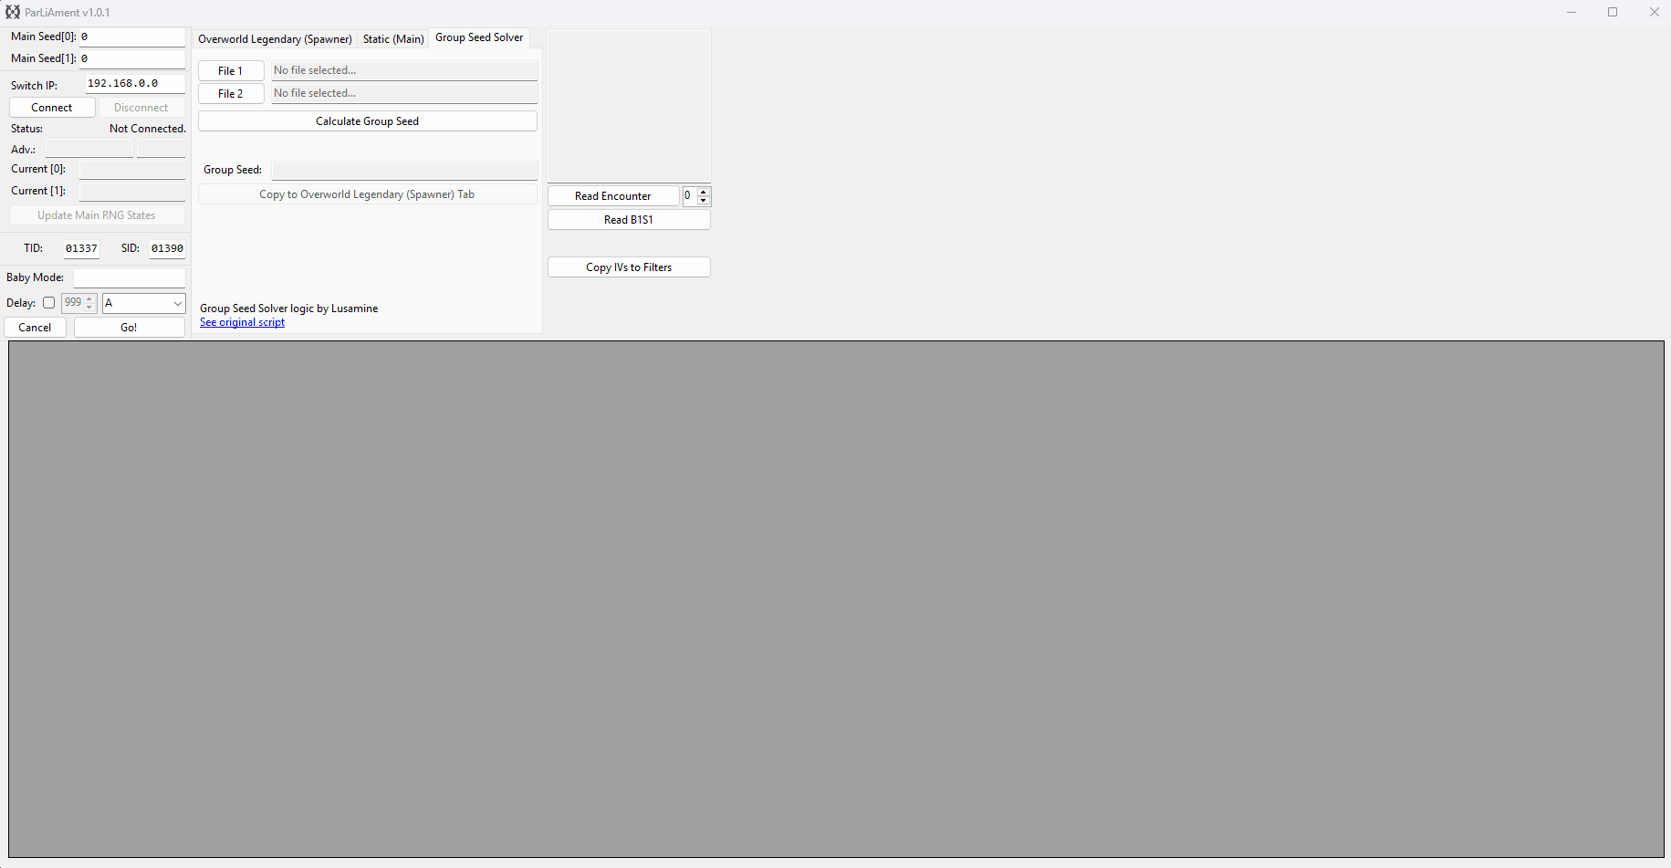
Task: Click the encounter image preview box
Action: pos(629,106)
